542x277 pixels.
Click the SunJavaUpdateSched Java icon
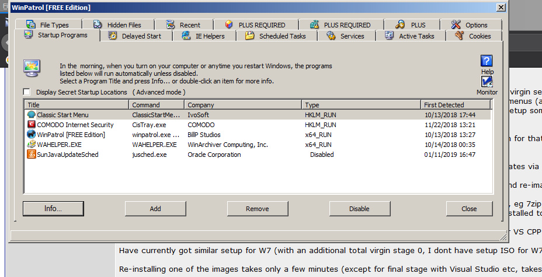tap(32, 154)
